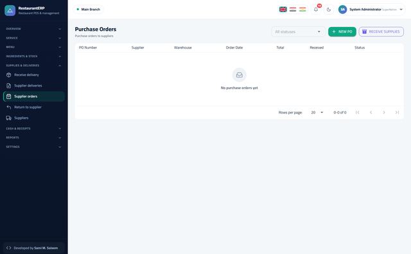Go to the next page arrow
The height and width of the screenshot is (254, 411).
click(384, 112)
